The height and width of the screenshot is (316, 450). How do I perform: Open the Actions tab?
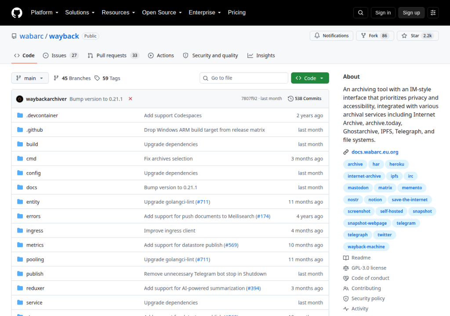pos(161,56)
